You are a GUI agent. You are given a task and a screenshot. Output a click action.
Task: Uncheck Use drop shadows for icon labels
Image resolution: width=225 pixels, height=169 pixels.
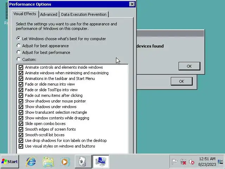click(21, 140)
